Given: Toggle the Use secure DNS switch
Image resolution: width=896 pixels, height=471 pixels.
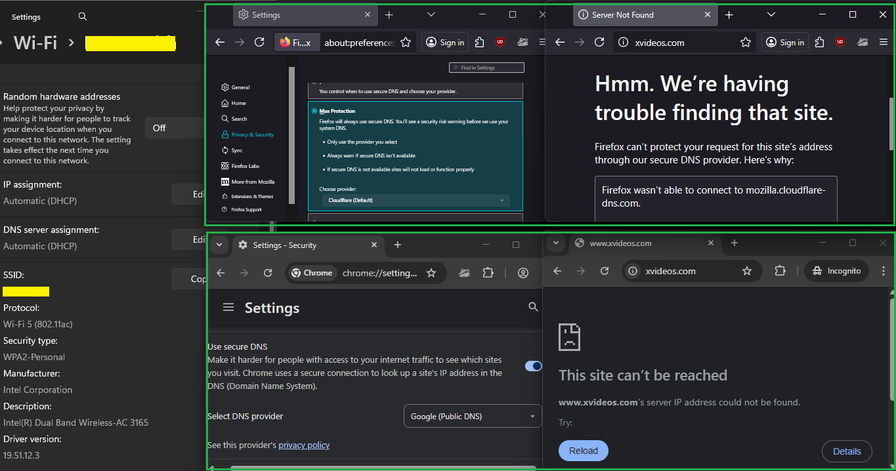Looking at the screenshot, I should (533, 366).
